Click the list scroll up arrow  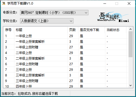(131, 29)
